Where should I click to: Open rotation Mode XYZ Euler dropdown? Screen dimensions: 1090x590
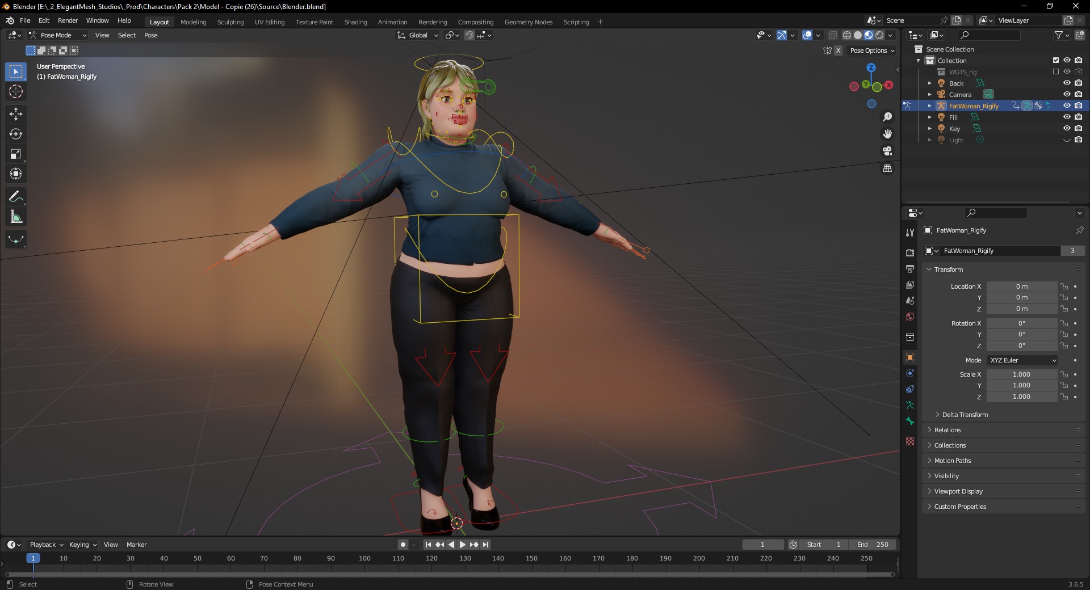(1022, 360)
